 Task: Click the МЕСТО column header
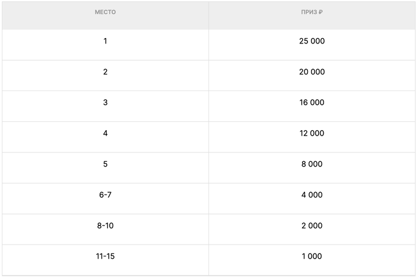pyautogui.click(x=105, y=12)
